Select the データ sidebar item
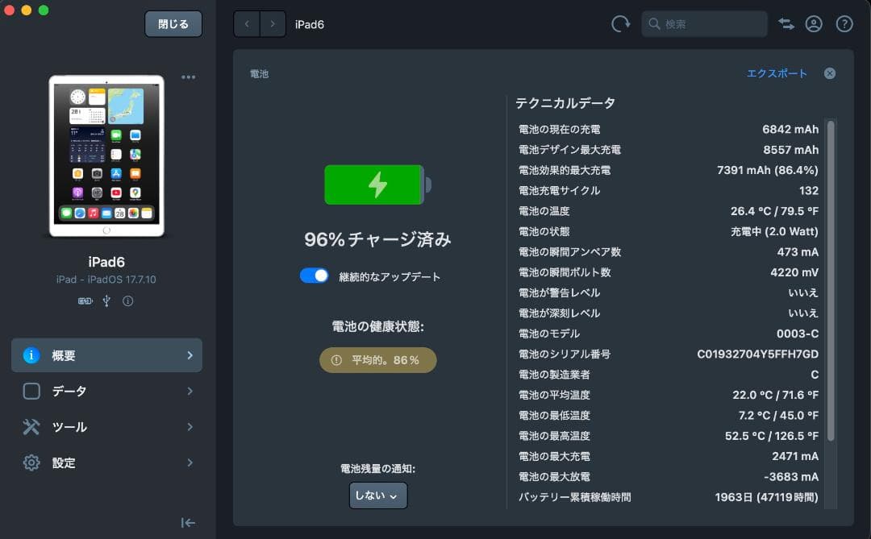This screenshot has width=871, height=539. coord(106,391)
